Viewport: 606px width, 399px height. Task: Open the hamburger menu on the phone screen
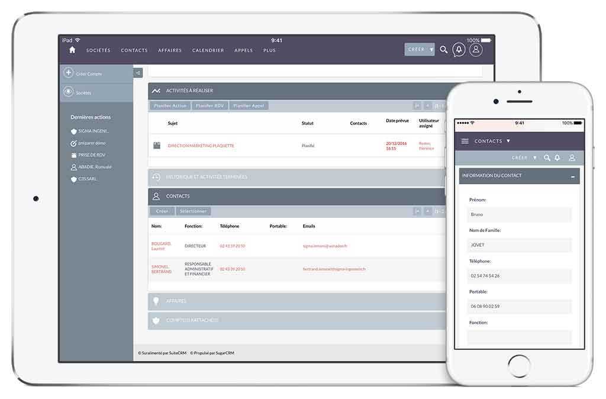[x=465, y=141]
